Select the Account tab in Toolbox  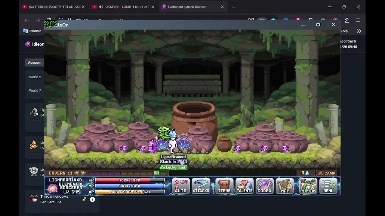coord(35,62)
